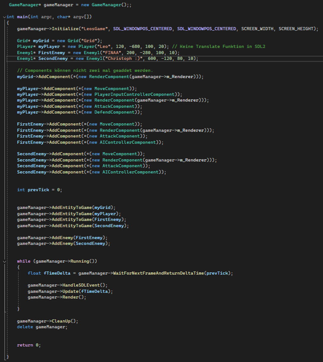The width and height of the screenshot is (323, 362).
Task: Click FirstEnemy inside the AddEnemy call
Action: click(89, 238)
